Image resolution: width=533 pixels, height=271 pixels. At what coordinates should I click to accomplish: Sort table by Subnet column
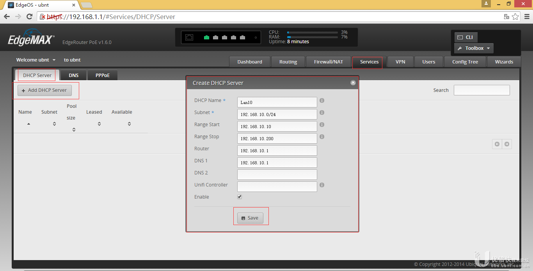tap(54, 124)
